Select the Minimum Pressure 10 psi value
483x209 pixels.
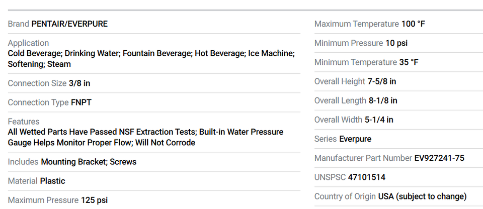point(396,43)
